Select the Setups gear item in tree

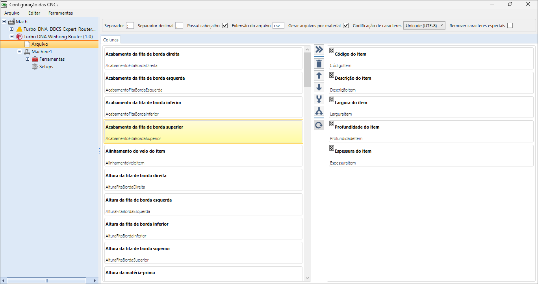[46, 67]
